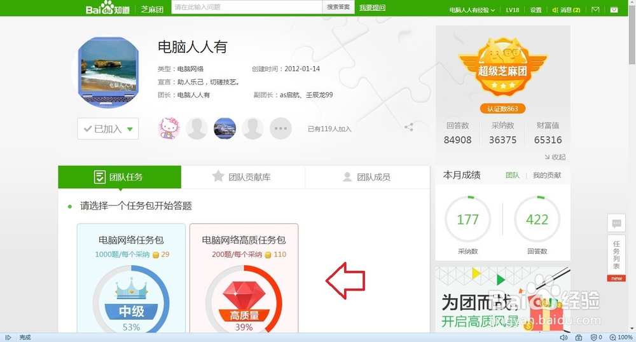Screen dimensions: 636x342
Task: Show more members with ellipsis icon
Action: coord(280,128)
